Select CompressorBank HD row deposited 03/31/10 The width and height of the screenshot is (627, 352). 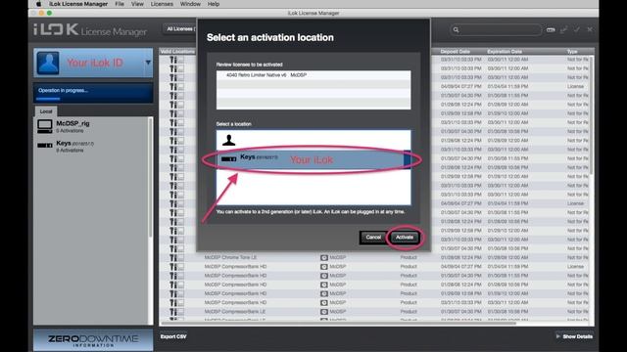(x=374, y=302)
